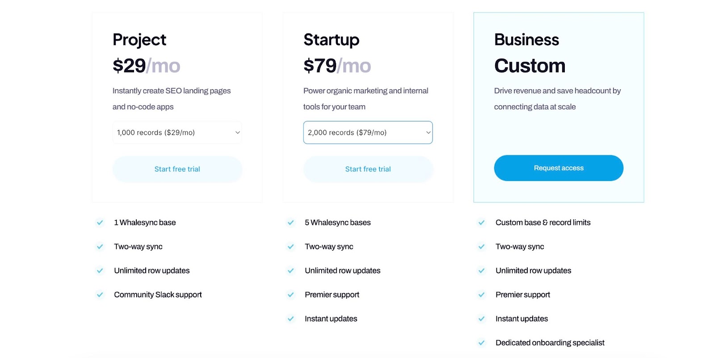Click the checkmark next to Instant updates under Startup
The height and width of the screenshot is (358, 715).
click(291, 319)
